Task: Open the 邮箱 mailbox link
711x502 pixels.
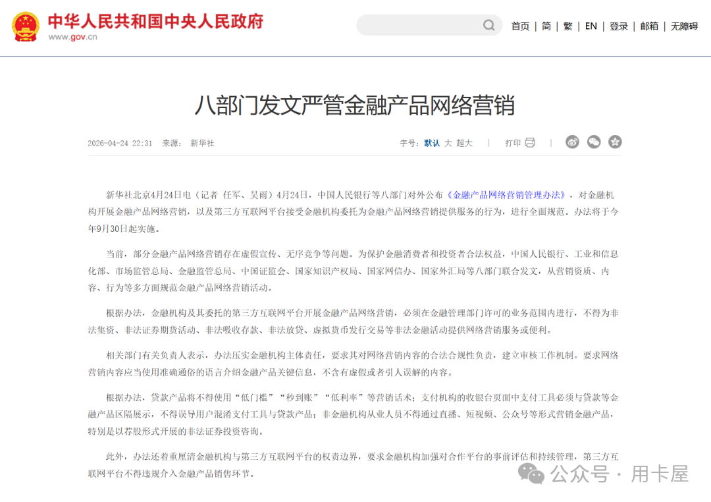Action: pyautogui.click(x=649, y=26)
